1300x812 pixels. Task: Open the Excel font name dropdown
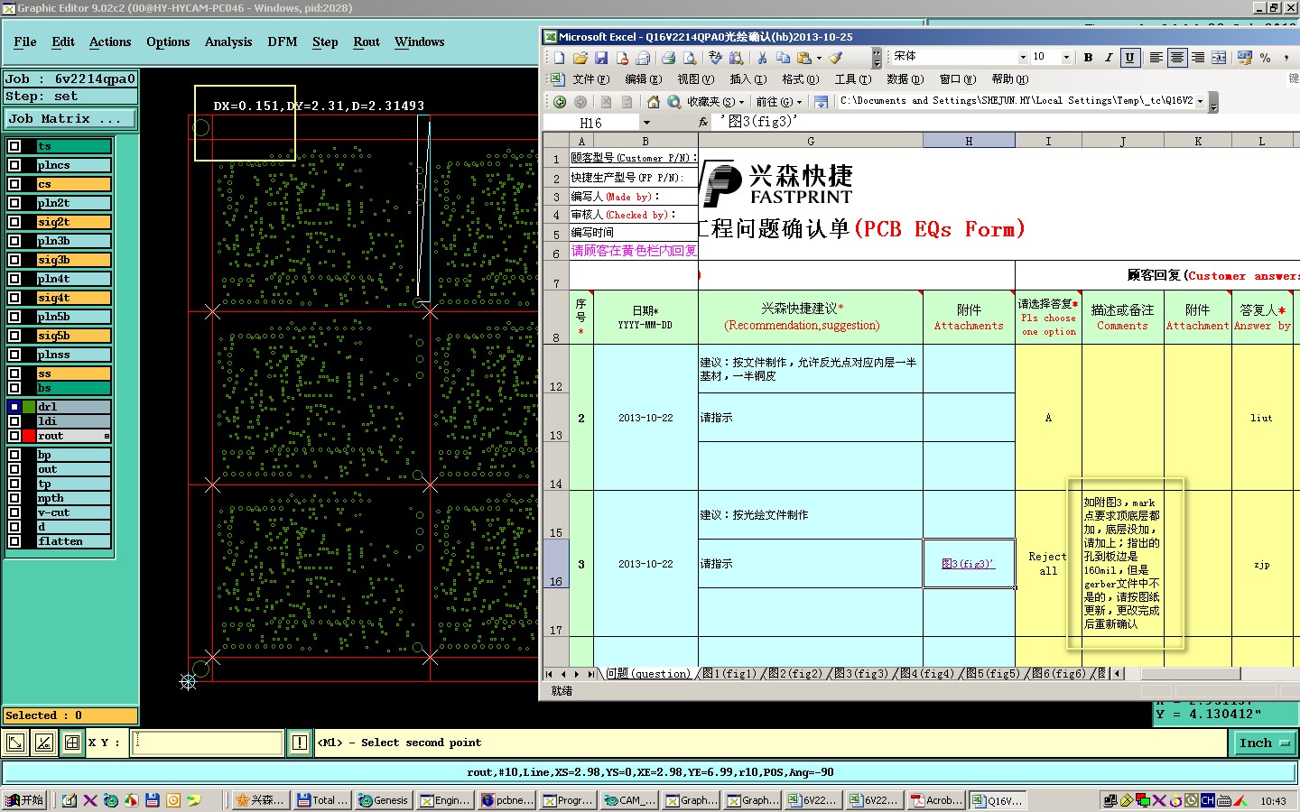coord(1023,57)
